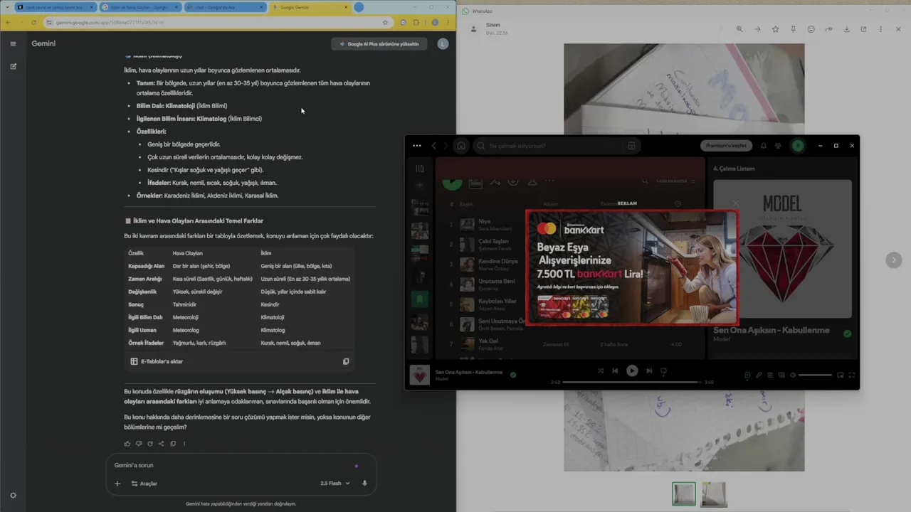Open the Gemini main menu hamburger icon
911x512 pixels.
coord(13,43)
